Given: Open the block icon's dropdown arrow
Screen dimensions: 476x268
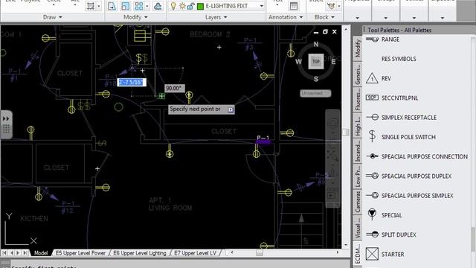Looking at the screenshot, I should click(x=339, y=6).
